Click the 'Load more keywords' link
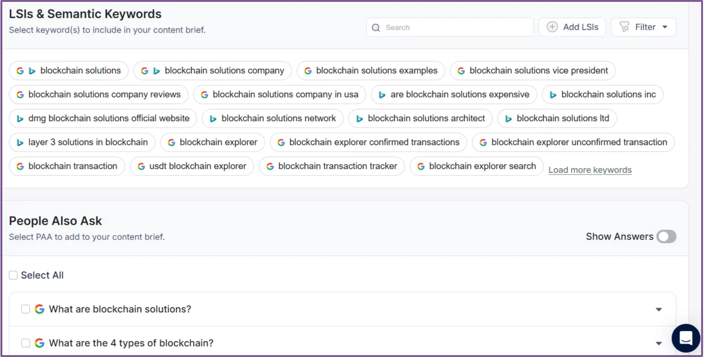Image resolution: width=704 pixels, height=357 pixels. coord(590,170)
